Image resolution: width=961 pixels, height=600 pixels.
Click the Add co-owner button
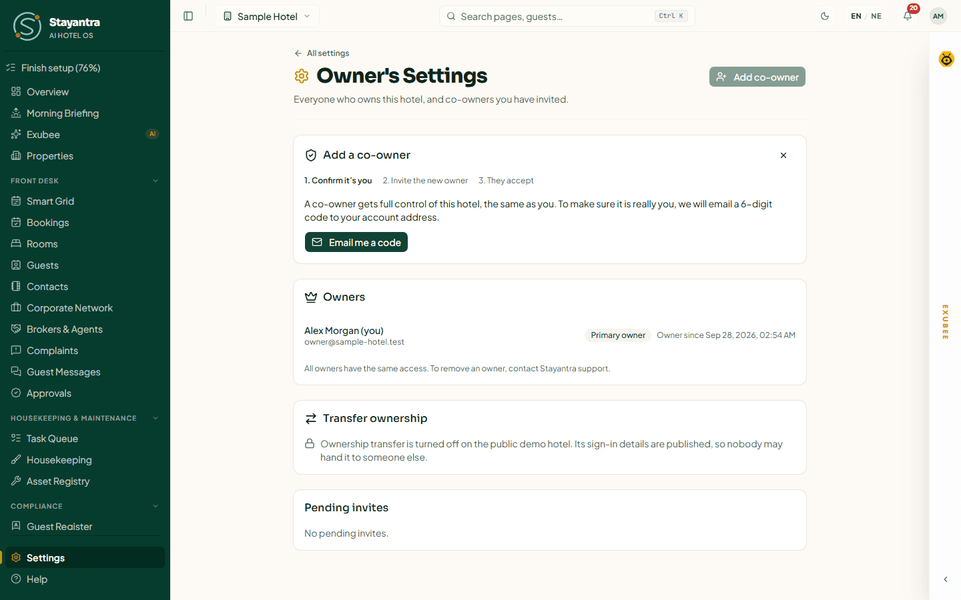pyautogui.click(x=757, y=77)
